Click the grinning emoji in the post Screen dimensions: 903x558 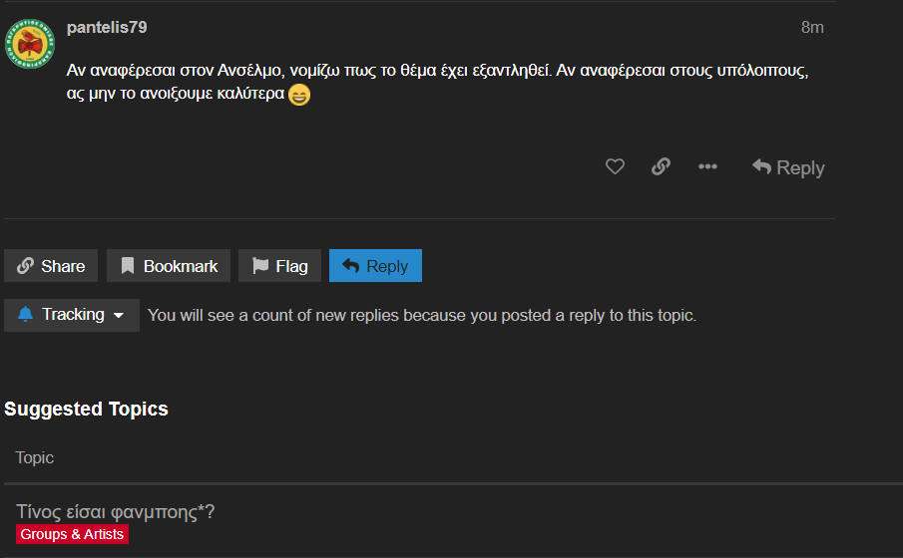tap(299, 97)
